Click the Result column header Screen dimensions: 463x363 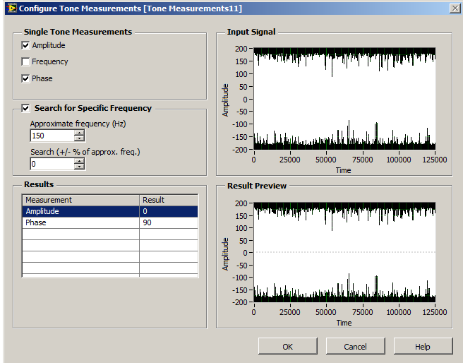(169, 200)
